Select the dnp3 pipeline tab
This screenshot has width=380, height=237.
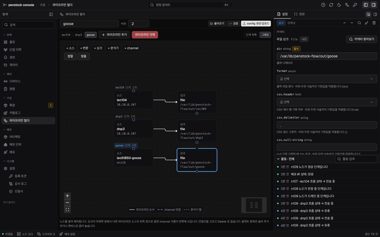pos(78,35)
